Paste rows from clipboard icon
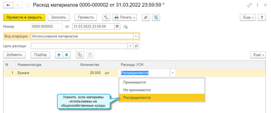The height and width of the screenshot is (113, 271). (90, 55)
